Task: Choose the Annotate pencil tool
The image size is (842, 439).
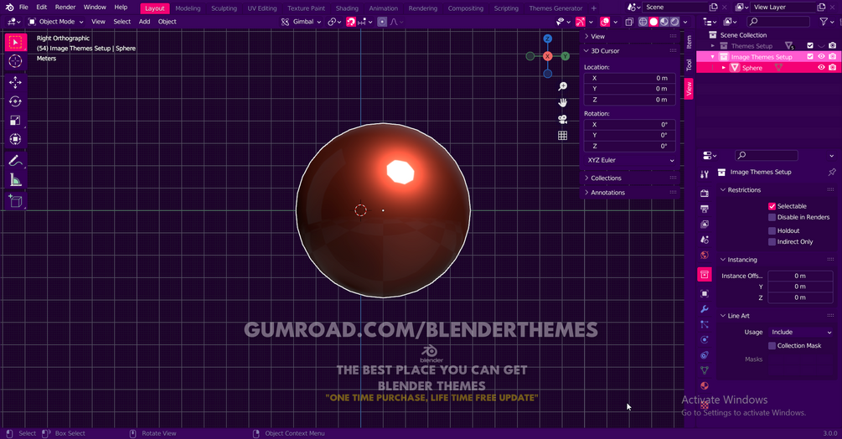Action: [x=16, y=161]
